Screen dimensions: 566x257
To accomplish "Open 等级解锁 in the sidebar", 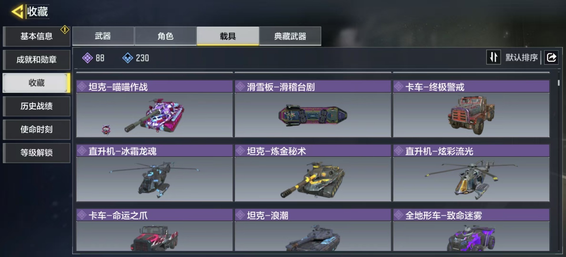I will [37, 153].
